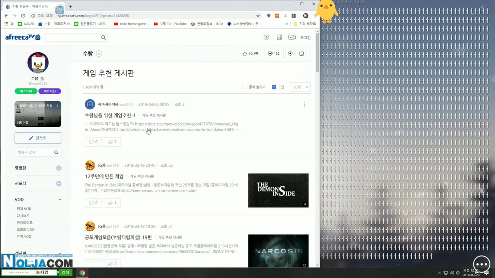Image resolution: width=495 pixels, height=278 pixels.
Task: Click the location pin icon button
Action: click(290, 54)
